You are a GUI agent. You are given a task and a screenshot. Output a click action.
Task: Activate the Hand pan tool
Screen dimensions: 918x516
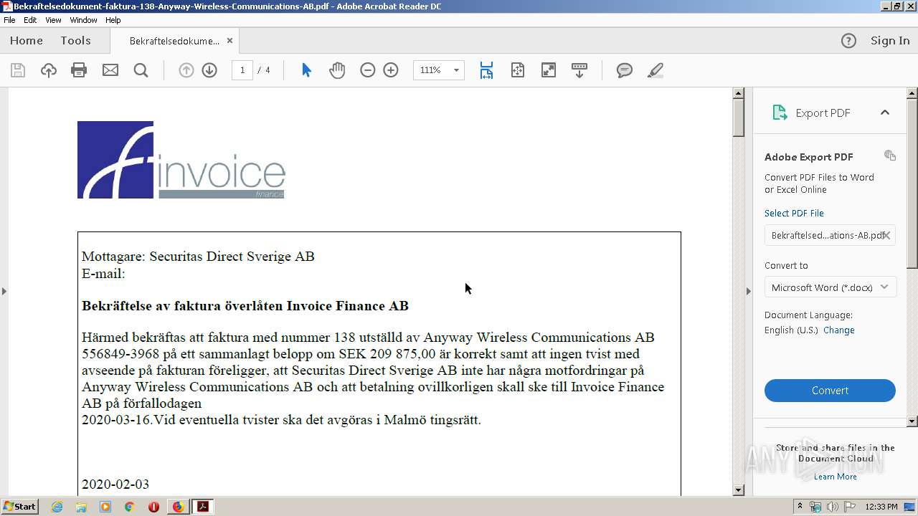[337, 70]
